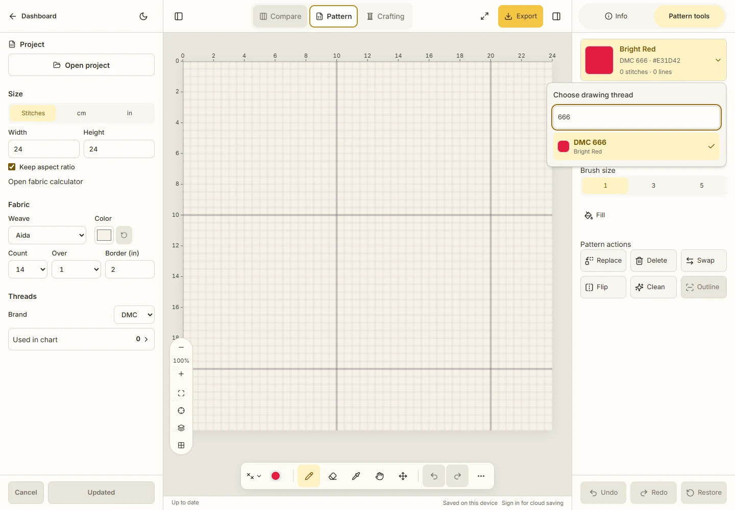Click the center crosshair icon
This screenshot has height=510, width=735.
tap(181, 411)
